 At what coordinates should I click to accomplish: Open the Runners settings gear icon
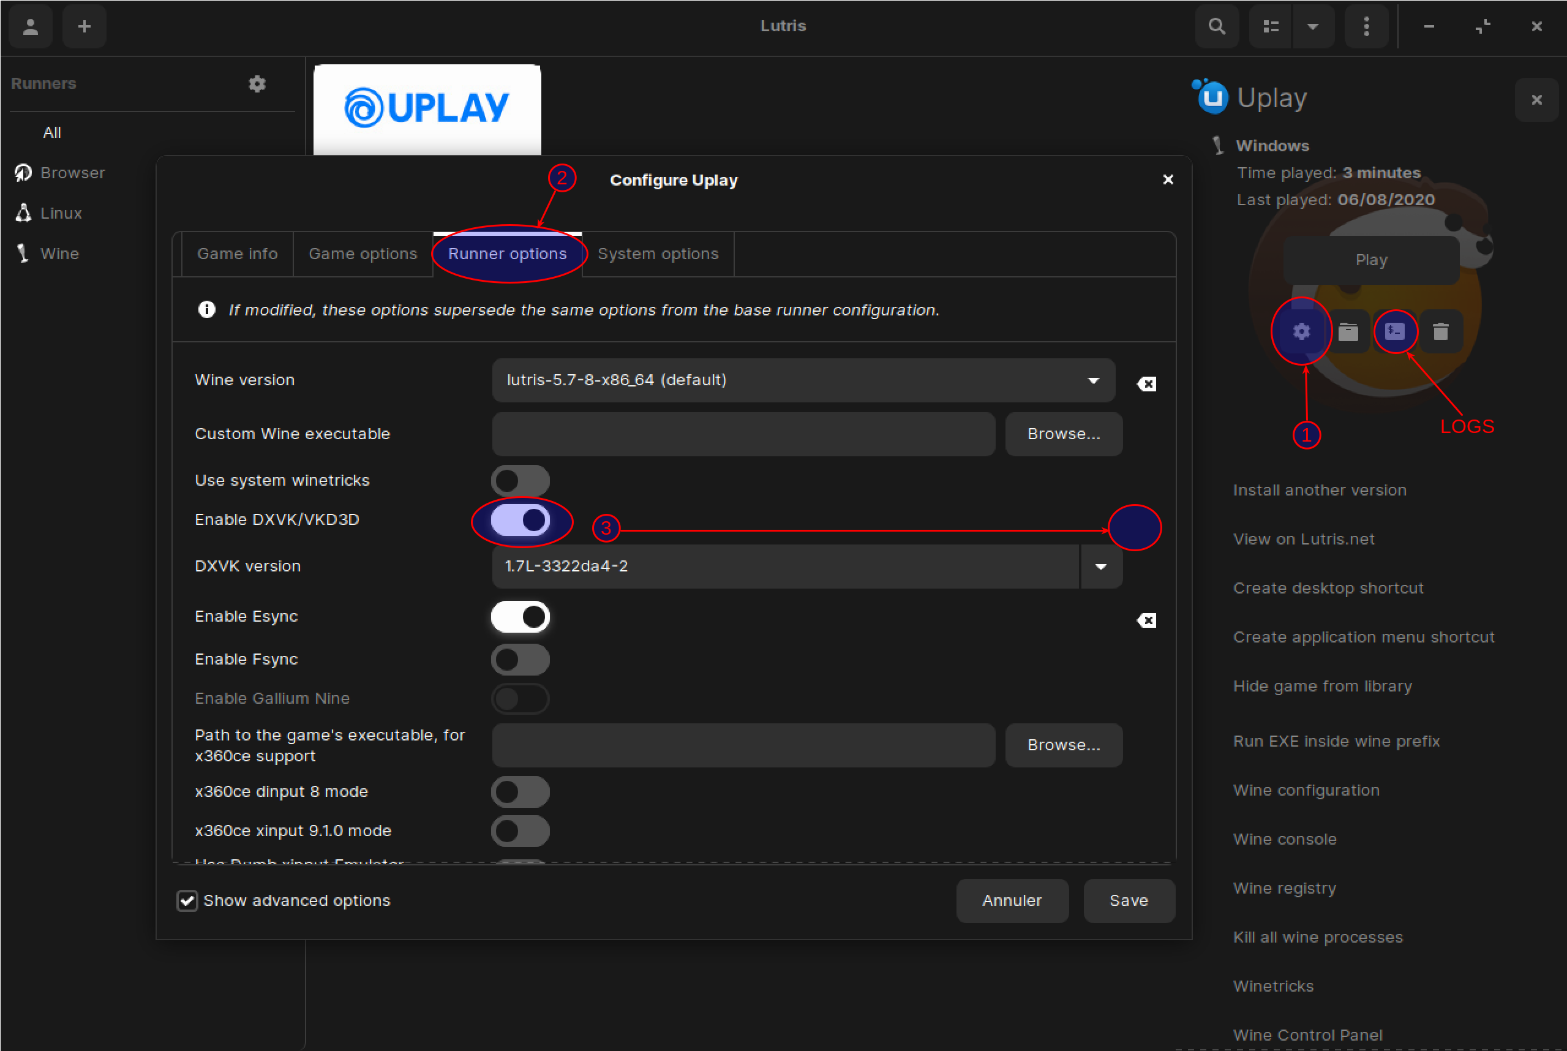click(x=257, y=84)
